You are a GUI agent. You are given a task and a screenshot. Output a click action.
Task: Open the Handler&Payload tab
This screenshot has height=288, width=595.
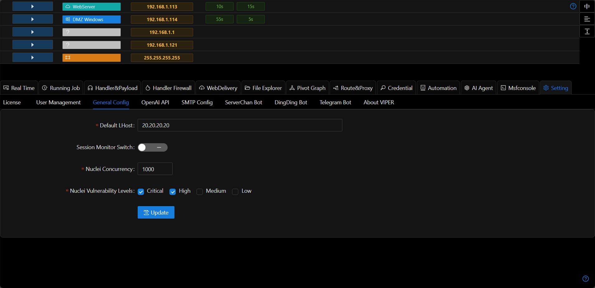pyautogui.click(x=112, y=88)
